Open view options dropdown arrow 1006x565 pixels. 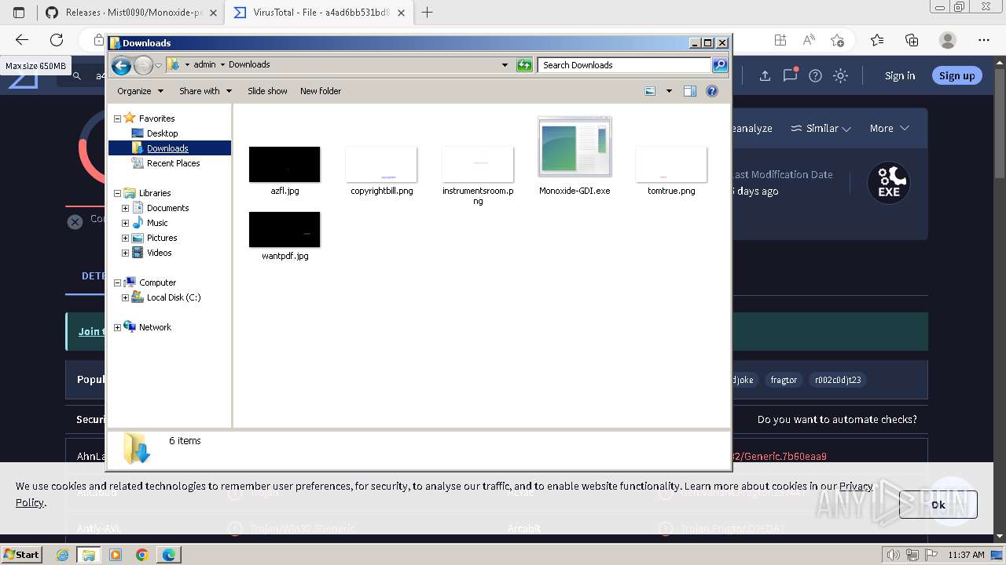click(x=669, y=91)
